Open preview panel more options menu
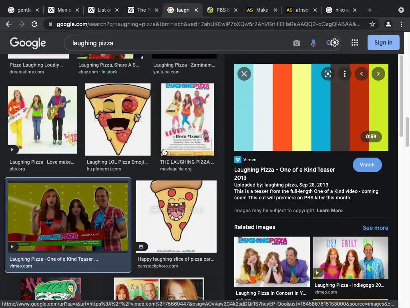 [345, 74]
